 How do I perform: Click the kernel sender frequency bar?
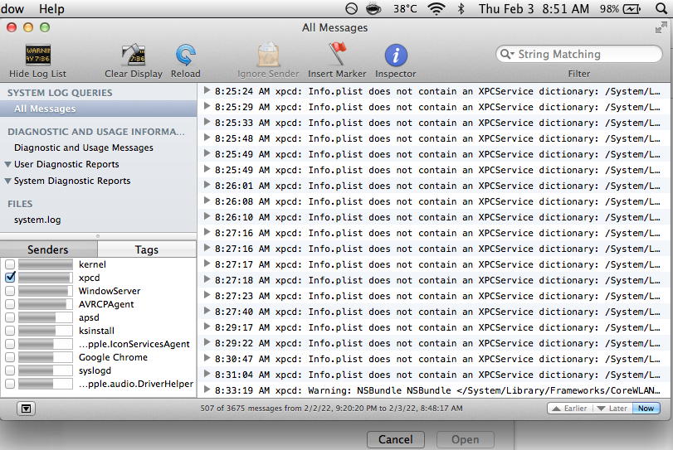pos(46,264)
